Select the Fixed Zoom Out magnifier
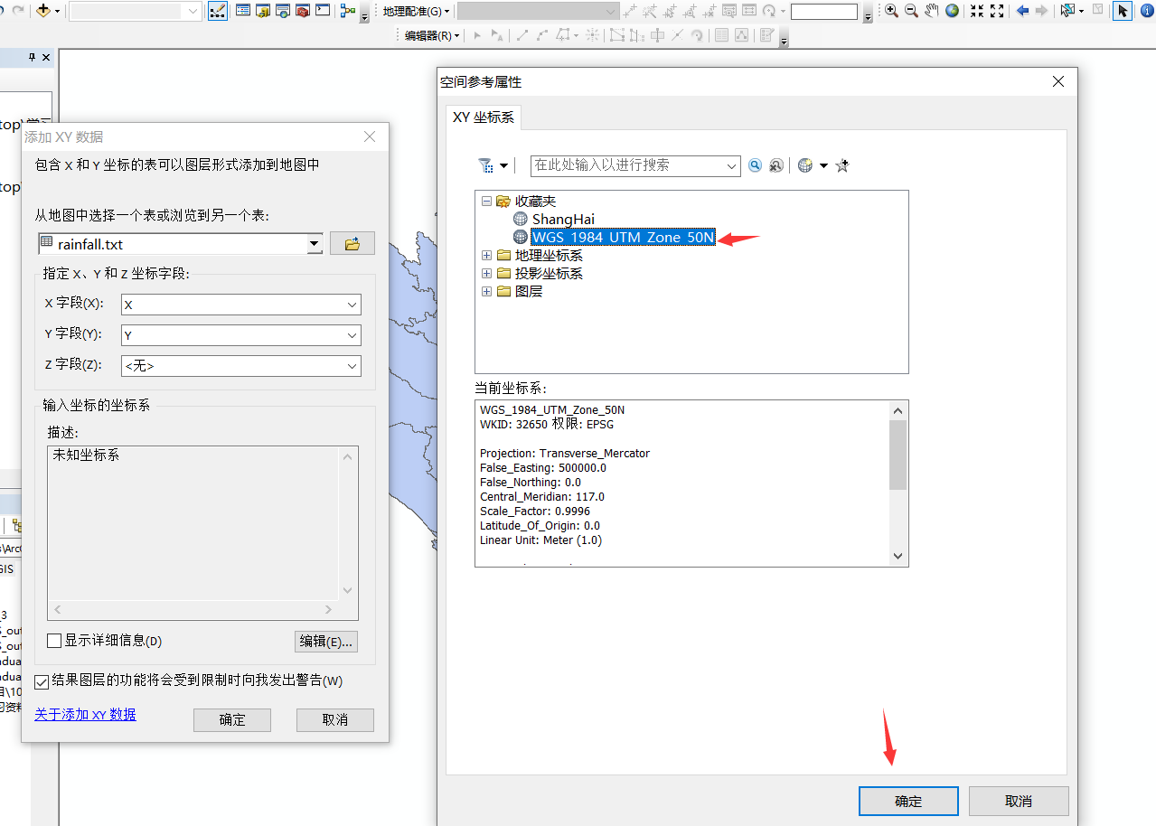 pos(911,11)
